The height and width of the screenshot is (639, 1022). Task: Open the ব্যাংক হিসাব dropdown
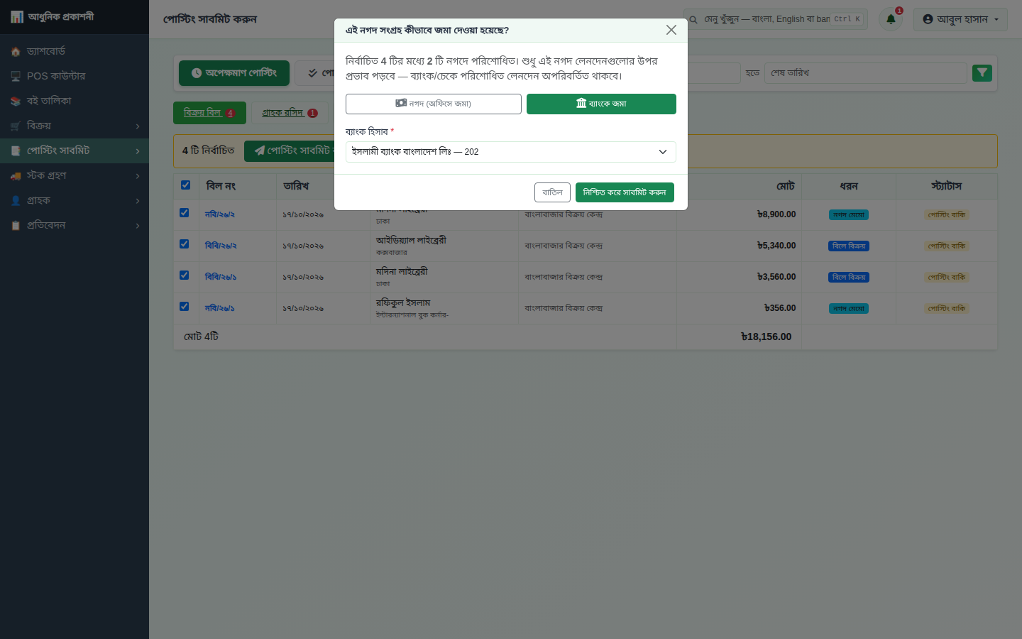coord(511,152)
